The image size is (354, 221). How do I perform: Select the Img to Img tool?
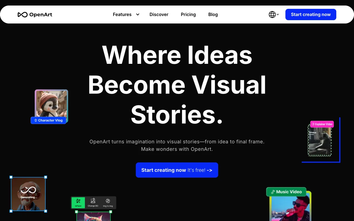(108, 202)
